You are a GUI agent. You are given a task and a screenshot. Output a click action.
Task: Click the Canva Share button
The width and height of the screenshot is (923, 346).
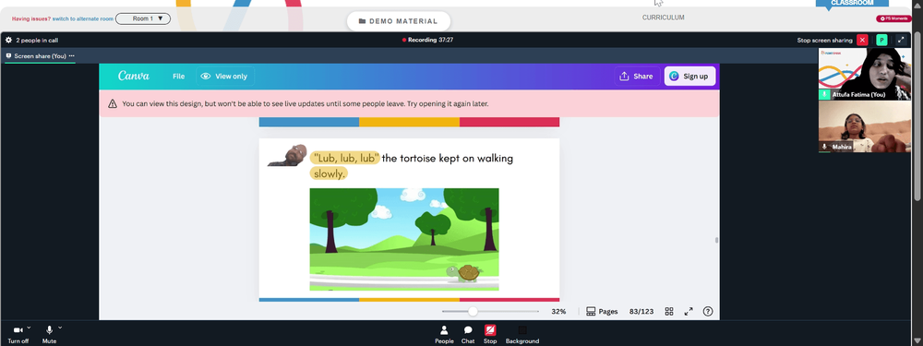pyautogui.click(x=636, y=77)
